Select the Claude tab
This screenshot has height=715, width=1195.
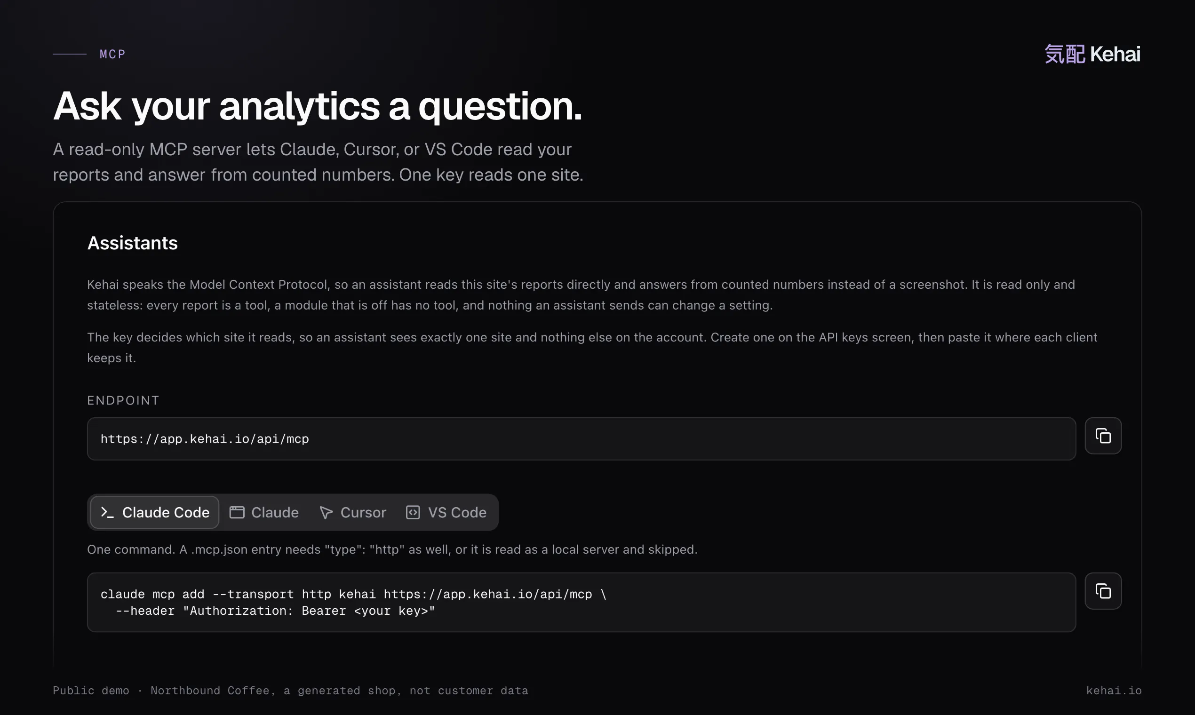(264, 512)
